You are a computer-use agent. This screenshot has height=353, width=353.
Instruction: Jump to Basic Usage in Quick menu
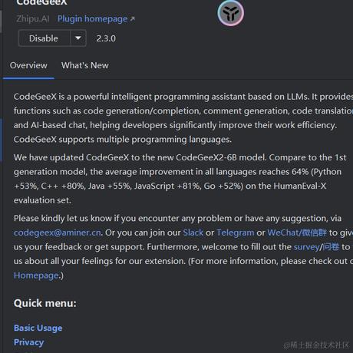[x=38, y=328]
